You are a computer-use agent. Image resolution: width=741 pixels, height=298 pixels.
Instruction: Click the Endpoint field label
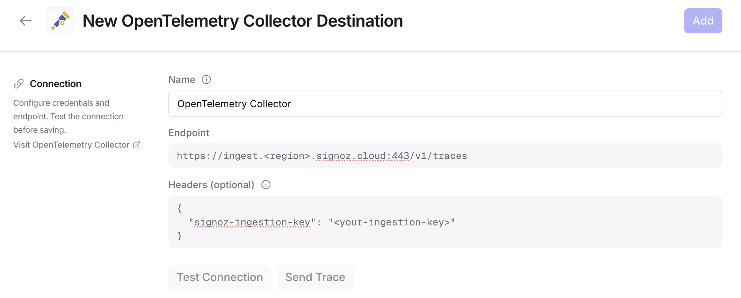click(189, 133)
